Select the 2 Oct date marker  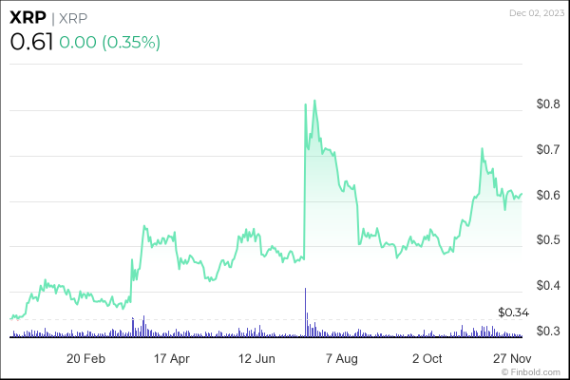427,358
